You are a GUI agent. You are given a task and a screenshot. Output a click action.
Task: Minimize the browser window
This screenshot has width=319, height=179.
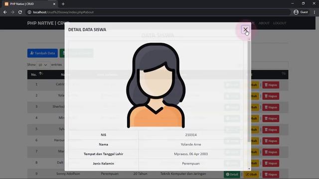click(x=293, y=3)
